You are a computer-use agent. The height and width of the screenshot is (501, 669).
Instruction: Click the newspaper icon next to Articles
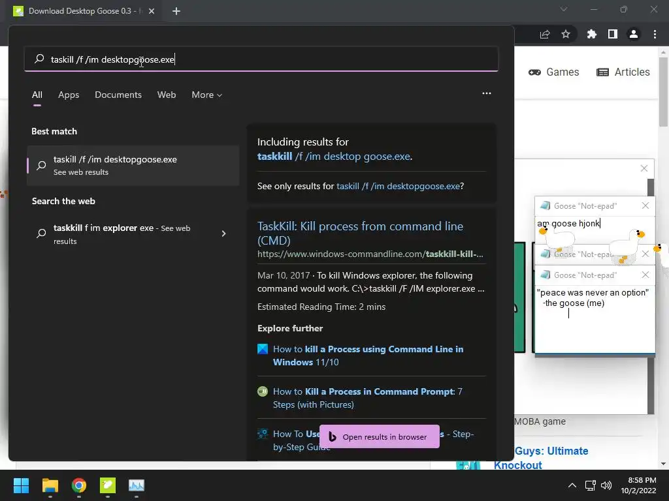(x=602, y=72)
